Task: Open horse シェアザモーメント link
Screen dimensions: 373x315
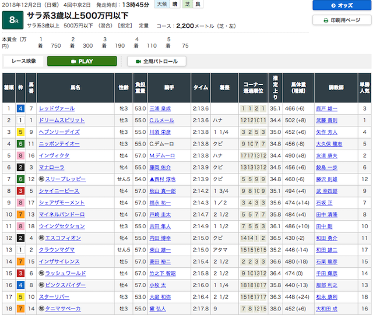Action: pyautogui.click(x=62, y=203)
